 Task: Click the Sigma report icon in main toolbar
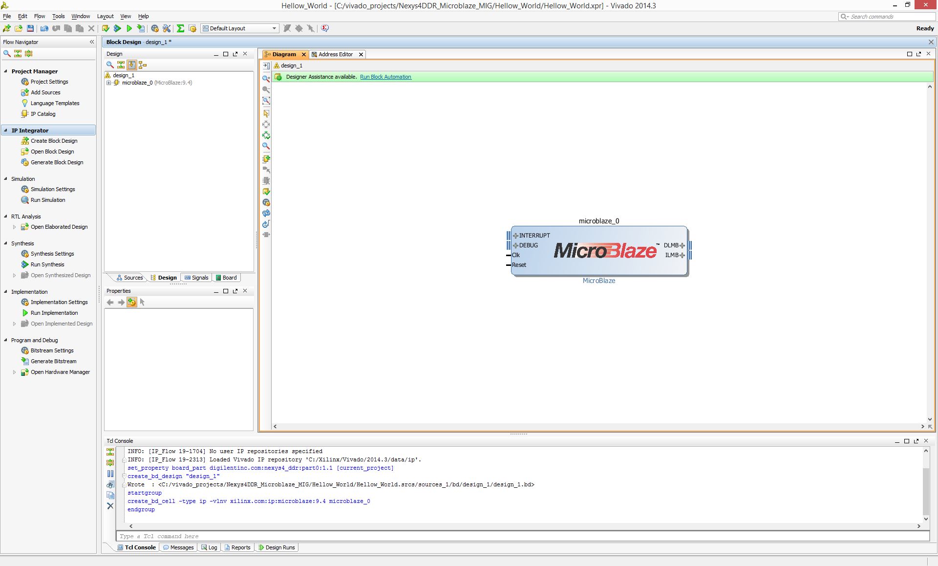point(180,28)
